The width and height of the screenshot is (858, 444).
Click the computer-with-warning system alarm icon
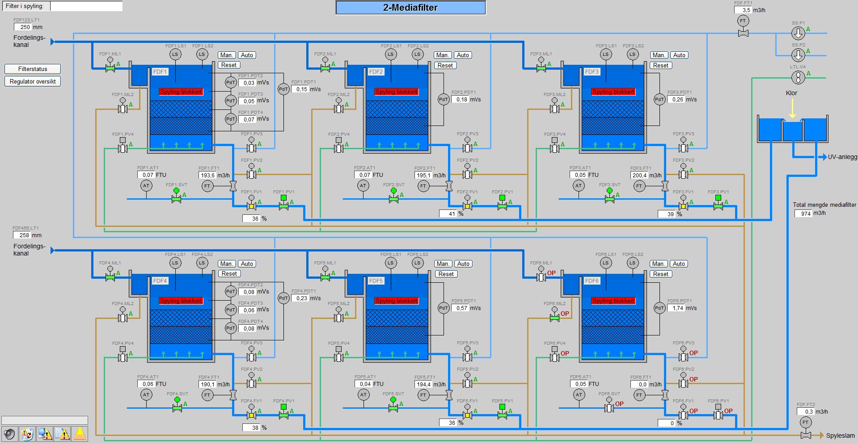coord(45,434)
